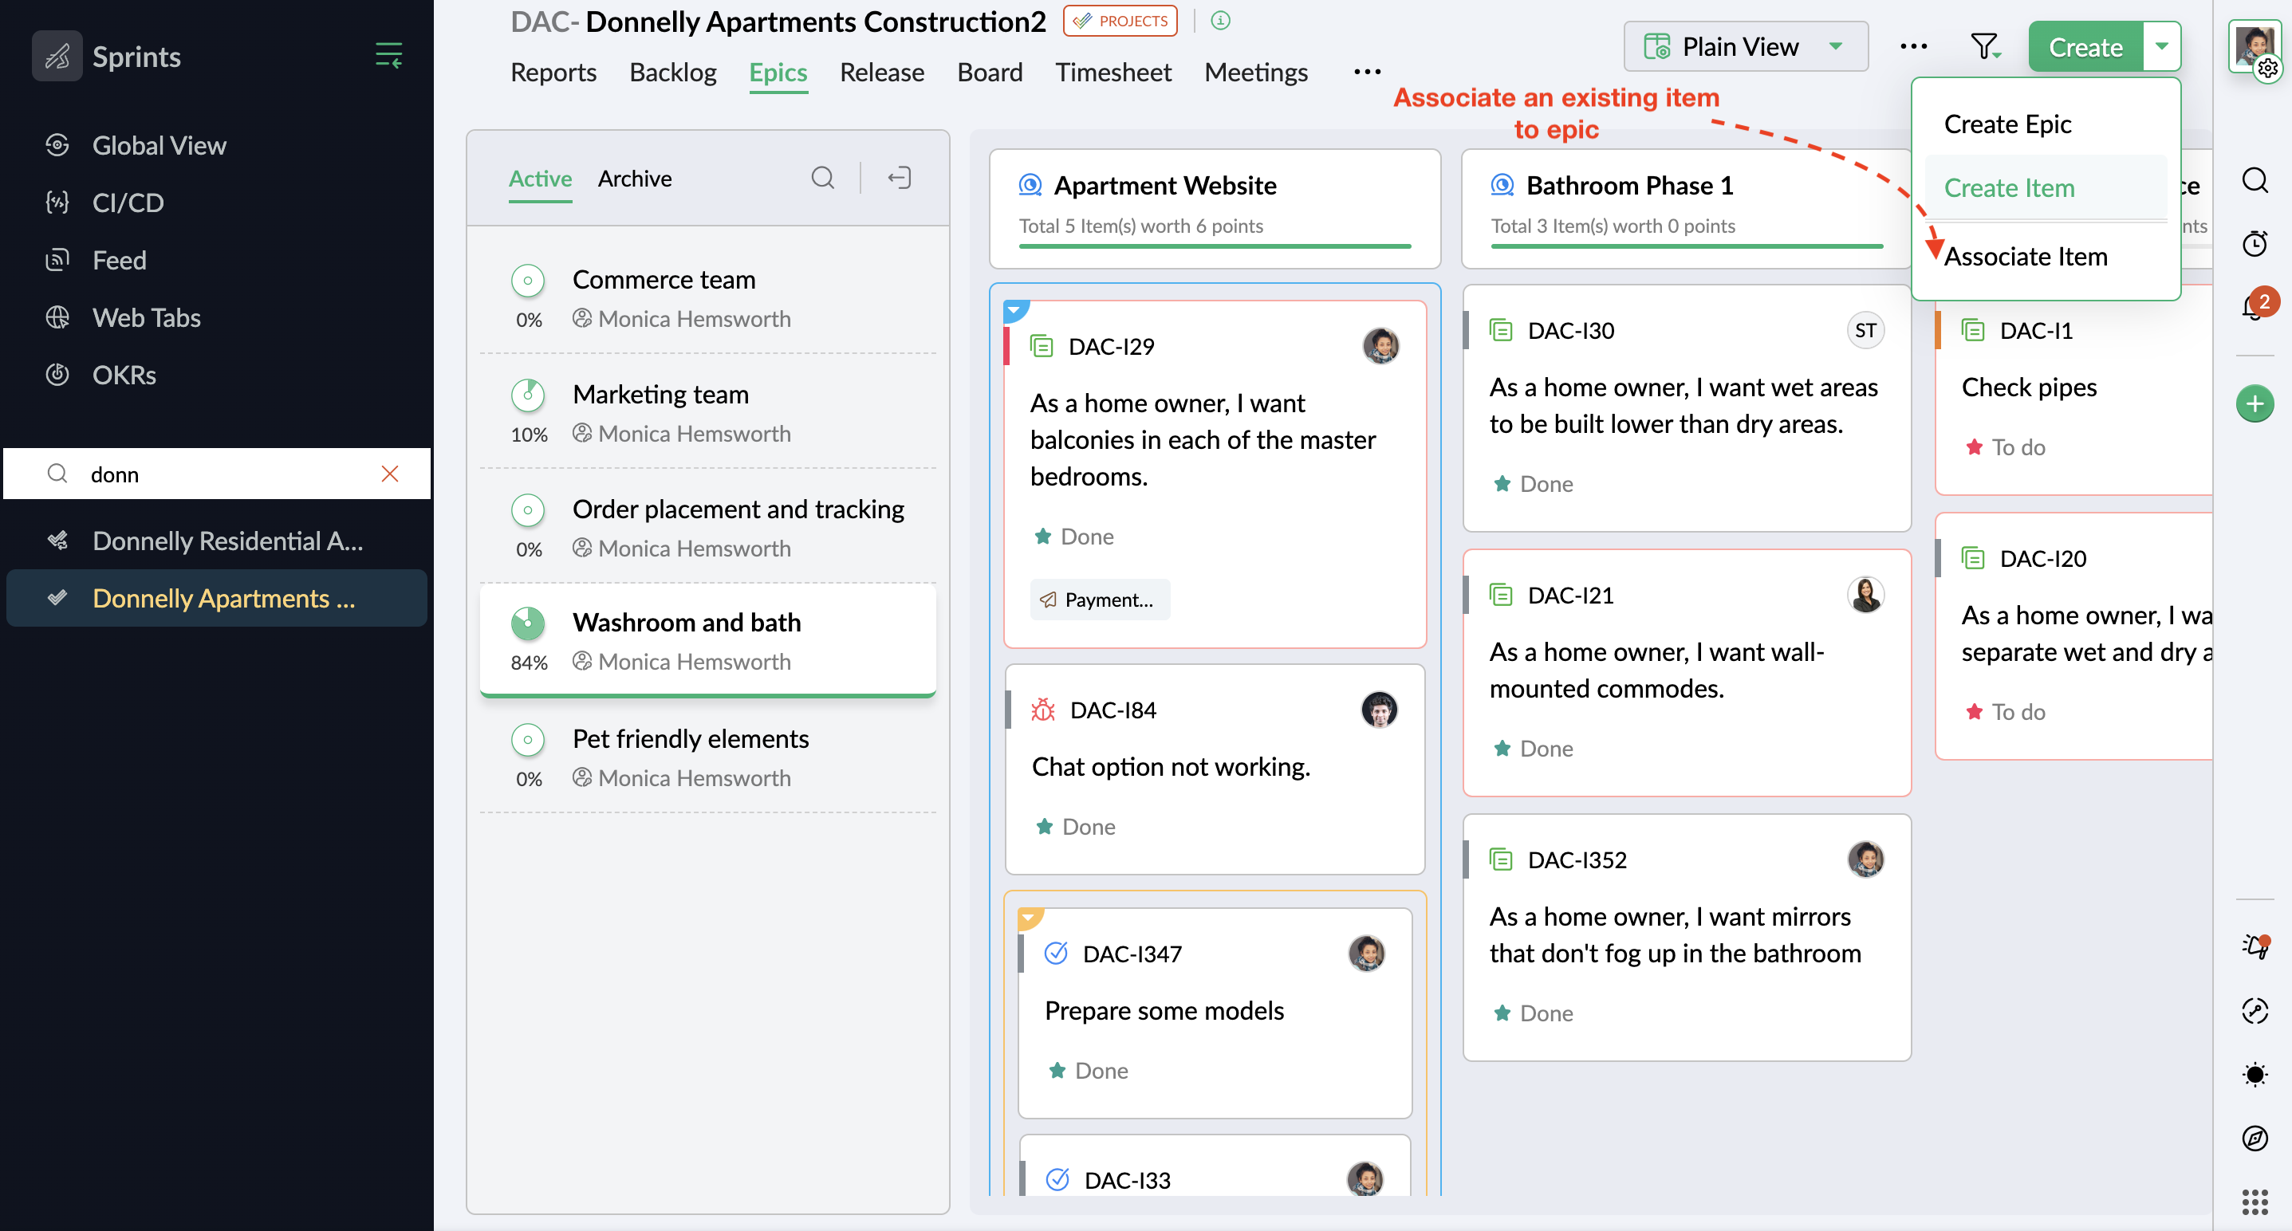Expand the DAC-I29 card corner arrow
The image size is (2292, 1231).
1014,309
